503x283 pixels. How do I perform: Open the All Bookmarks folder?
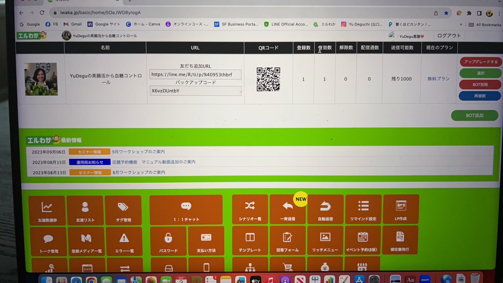[x=485, y=24]
